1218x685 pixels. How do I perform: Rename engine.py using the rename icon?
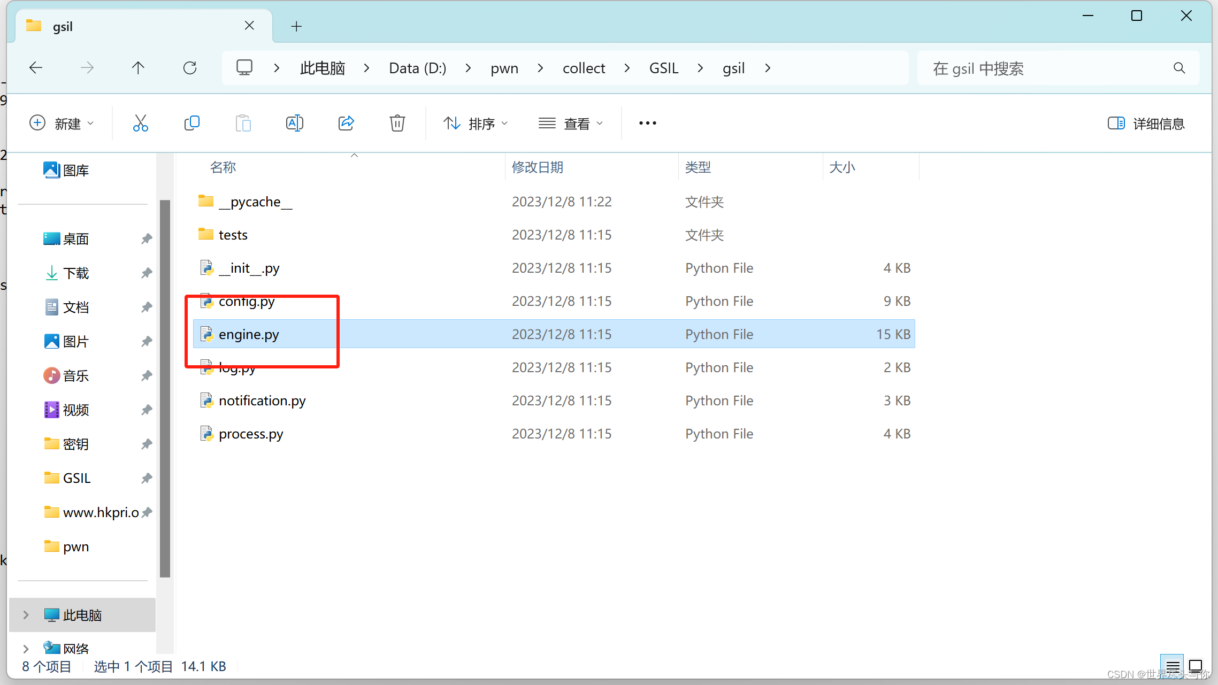pos(295,123)
